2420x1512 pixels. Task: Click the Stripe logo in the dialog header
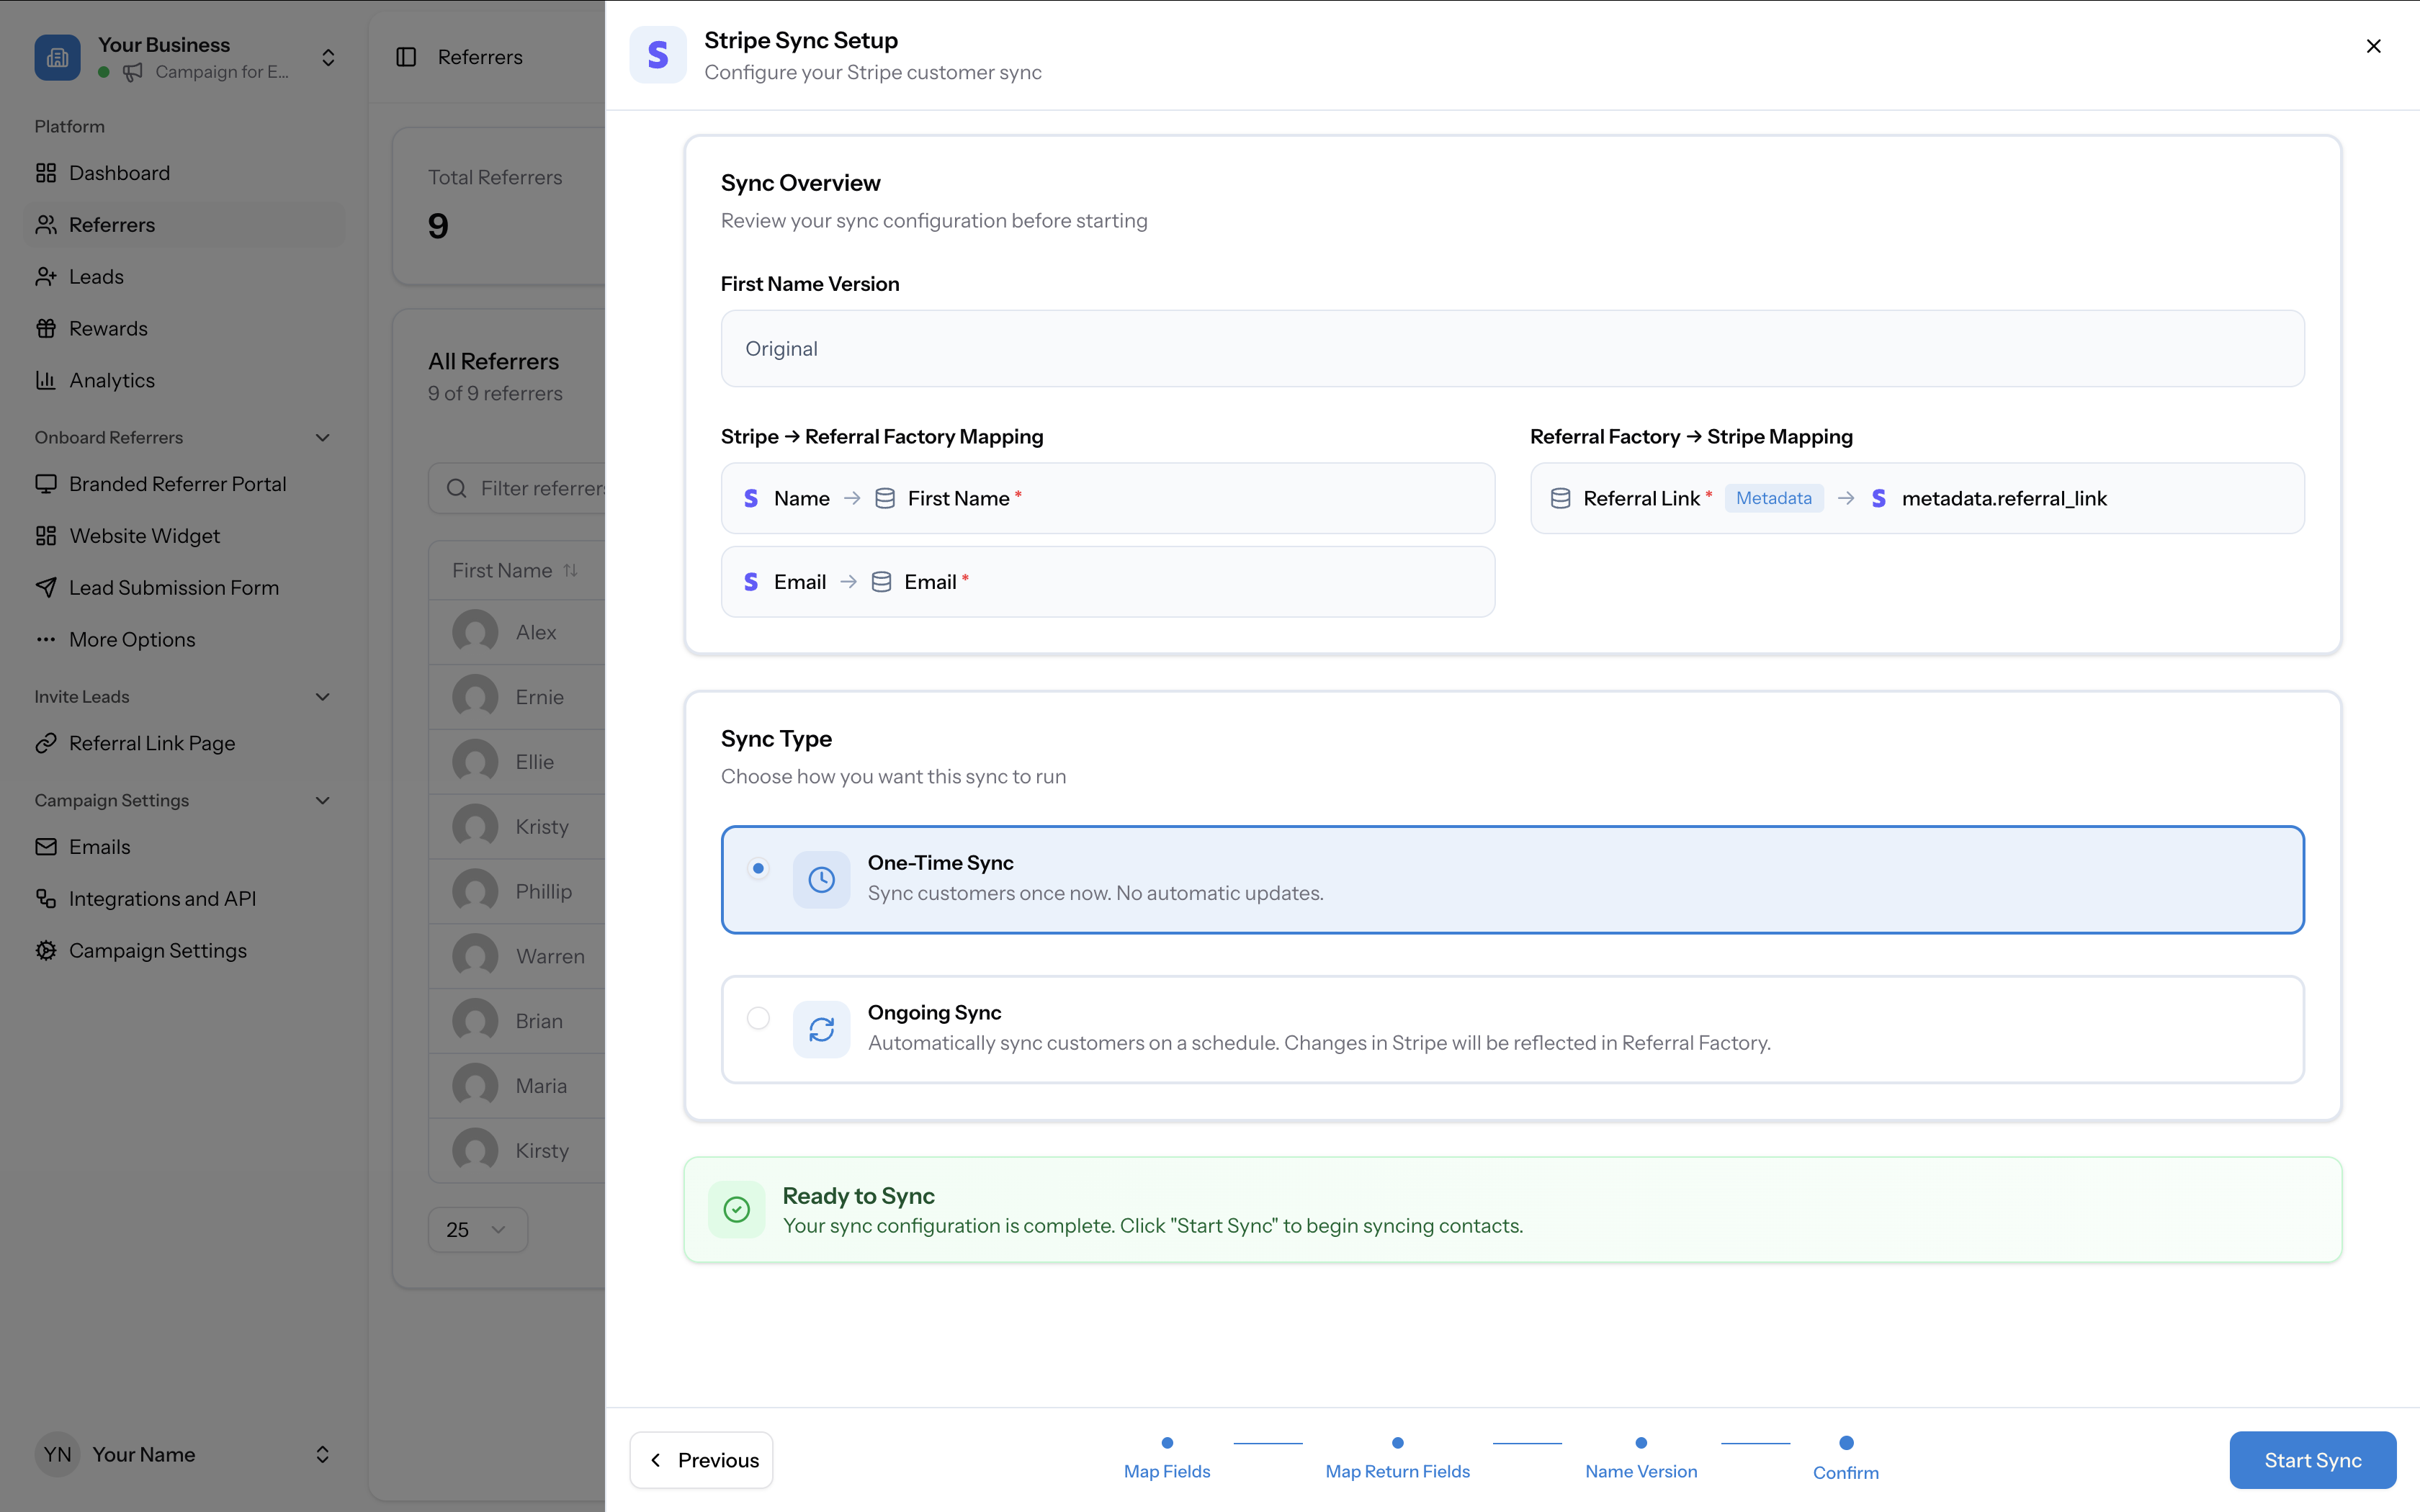point(659,55)
